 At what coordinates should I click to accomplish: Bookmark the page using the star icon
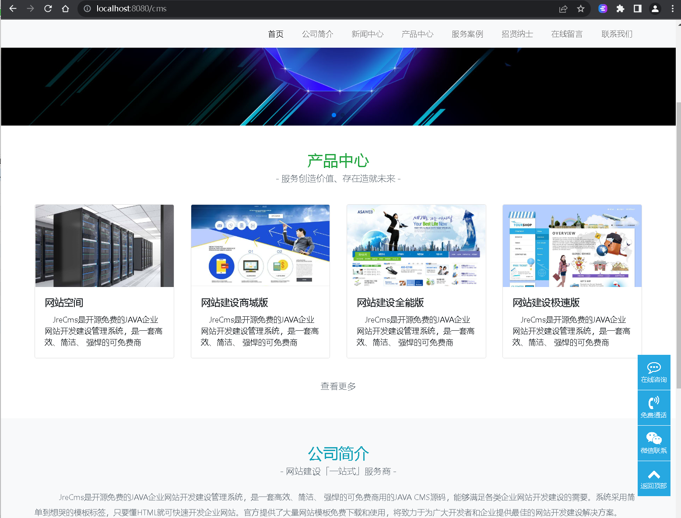click(x=581, y=8)
